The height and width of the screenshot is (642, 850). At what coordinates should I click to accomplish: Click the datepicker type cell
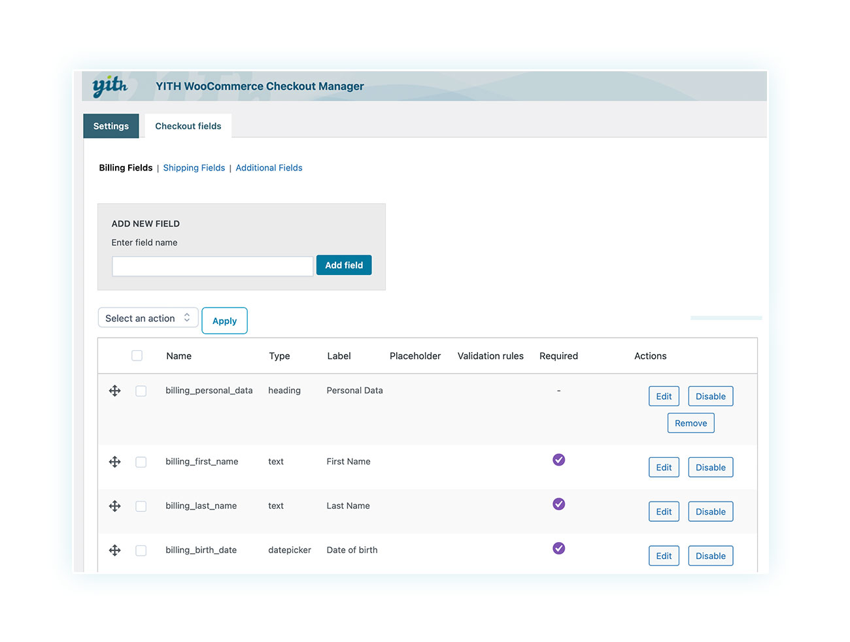click(x=290, y=551)
